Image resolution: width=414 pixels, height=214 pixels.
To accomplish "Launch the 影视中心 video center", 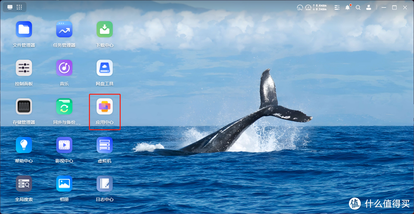I will 64,145.
